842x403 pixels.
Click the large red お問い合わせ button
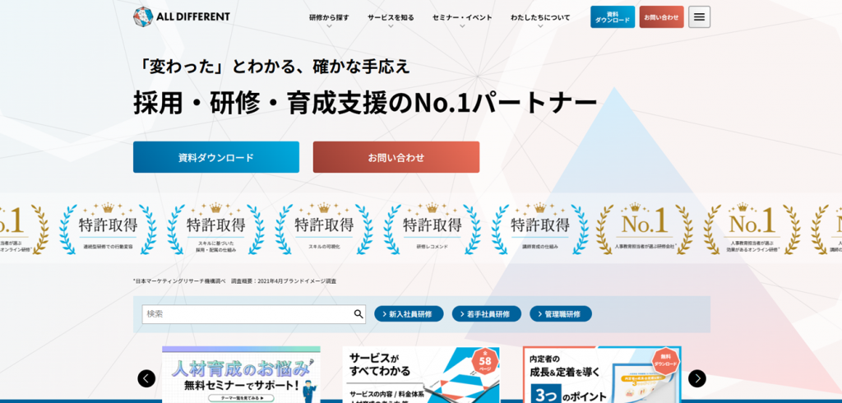[x=396, y=157]
